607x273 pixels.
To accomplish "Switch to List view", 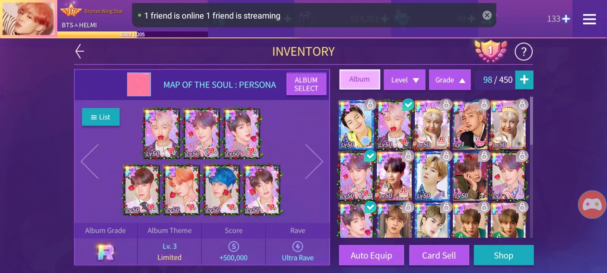I will [x=101, y=117].
